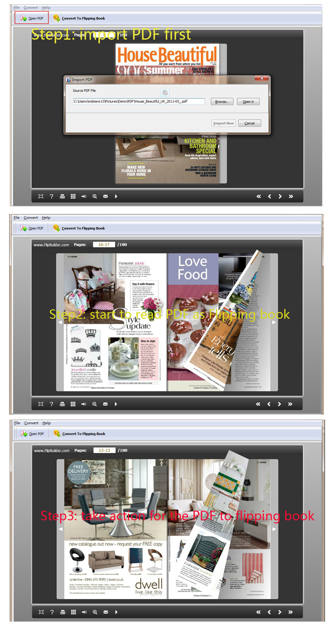Click the Source PDF File path field
332x627 pixels.
point(139,102)
